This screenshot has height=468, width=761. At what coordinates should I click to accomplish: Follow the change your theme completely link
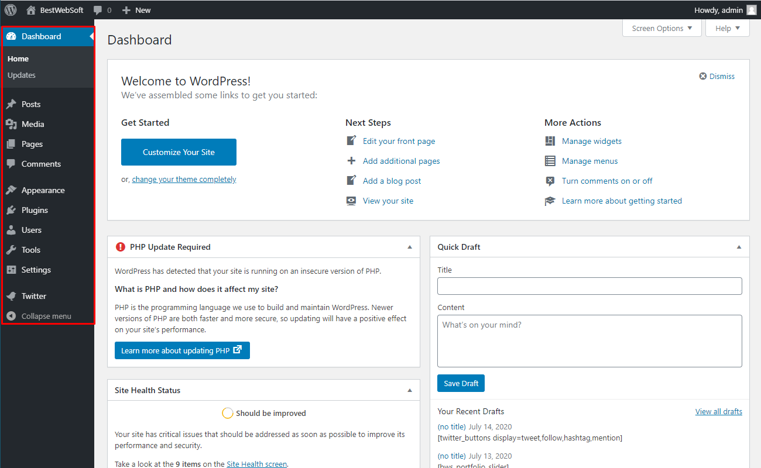point(184,180)
